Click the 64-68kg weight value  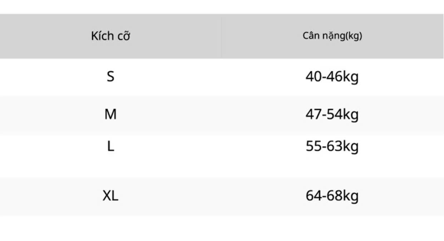(x=332, y=196)
